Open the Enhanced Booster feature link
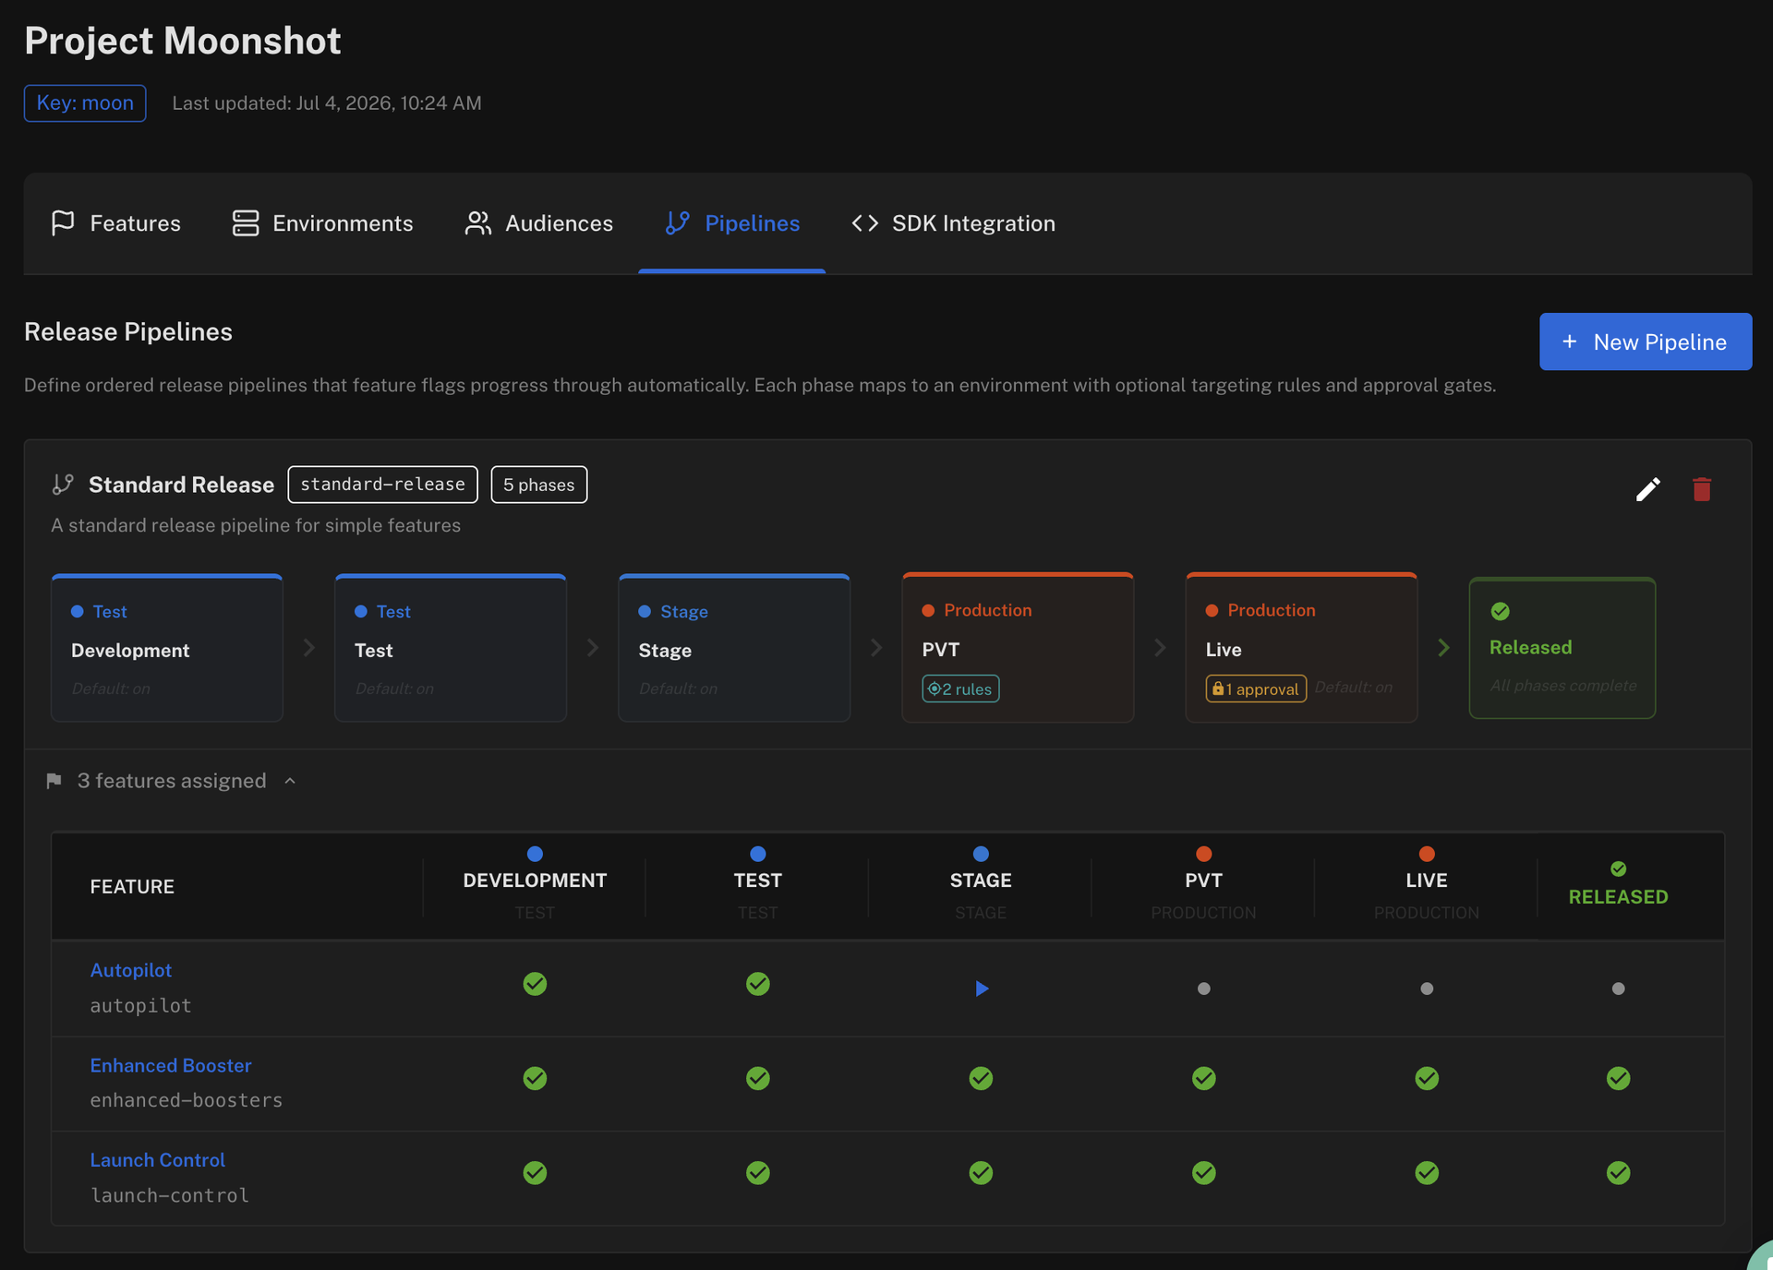The image size is (1773, 1270). [x=171, y=1065]
